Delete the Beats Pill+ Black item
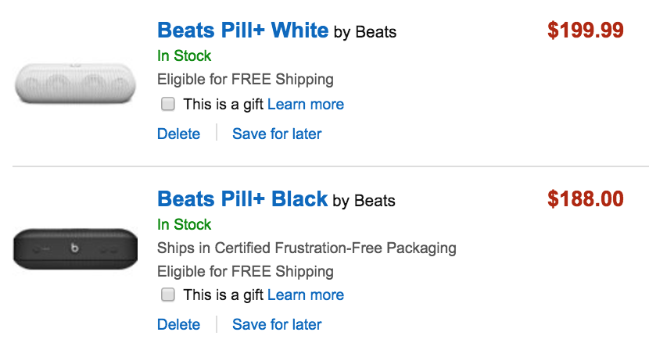Image resolution: width=649 pixels, height=350 pixels. (178, 324)
